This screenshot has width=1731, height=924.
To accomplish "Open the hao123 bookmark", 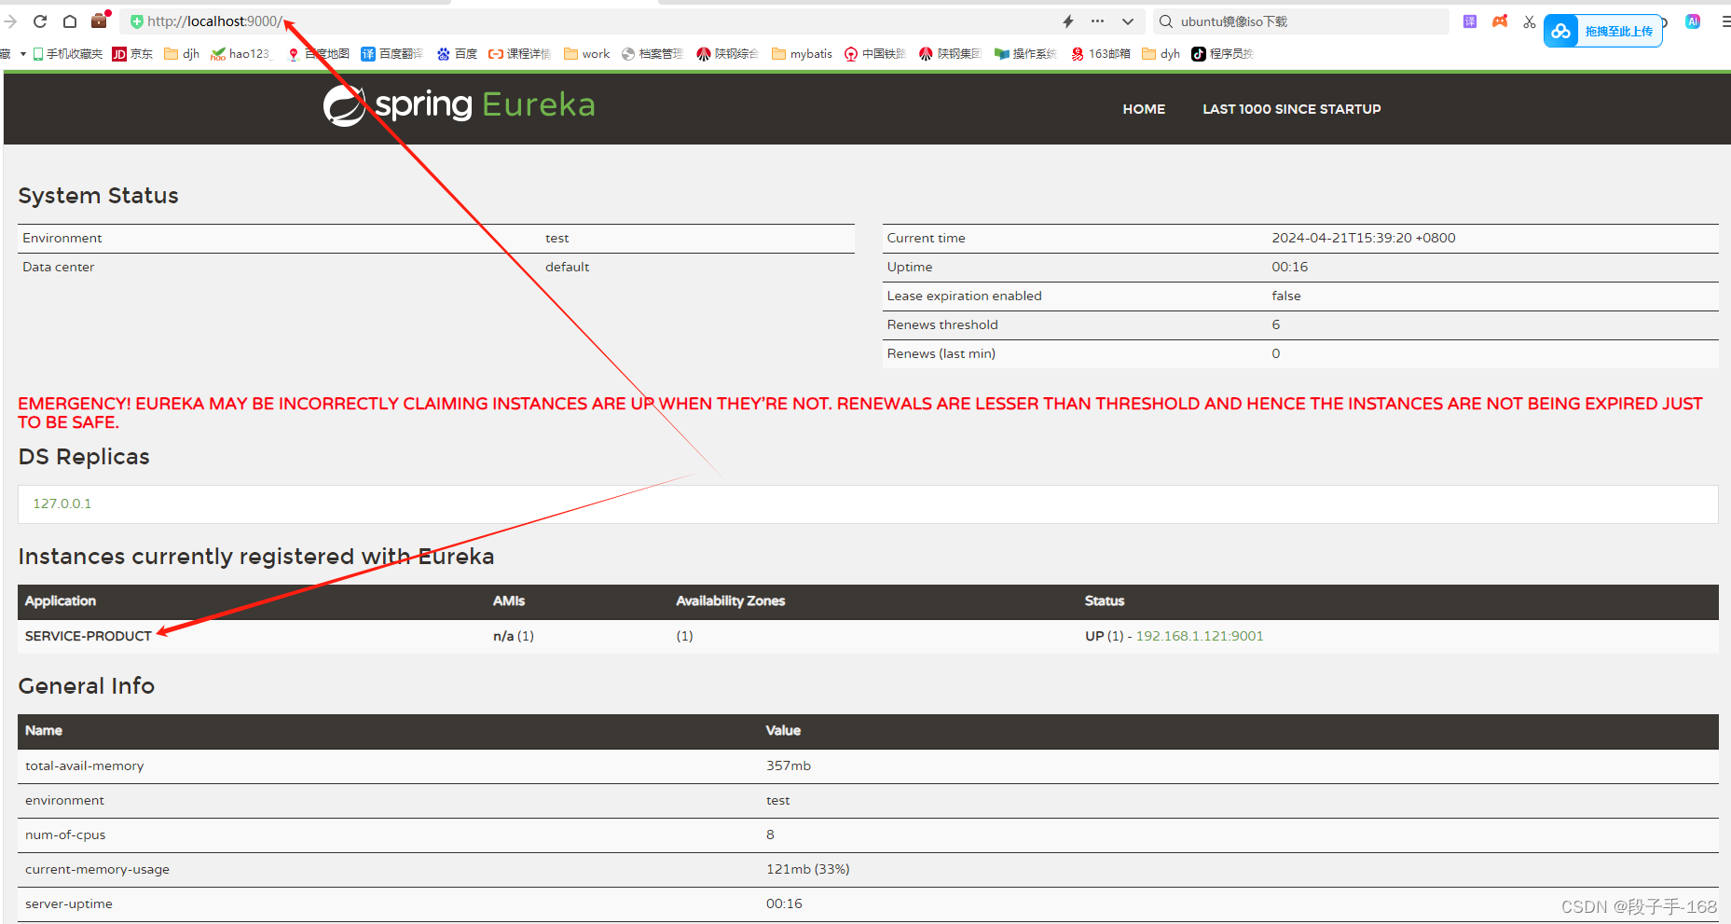I will (240, 54).
